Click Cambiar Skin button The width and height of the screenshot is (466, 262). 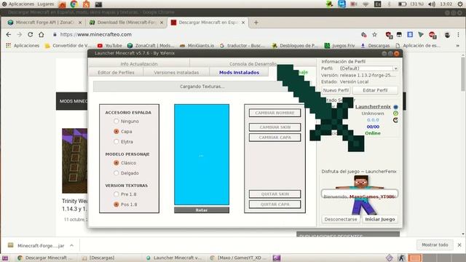coord(275,127)
